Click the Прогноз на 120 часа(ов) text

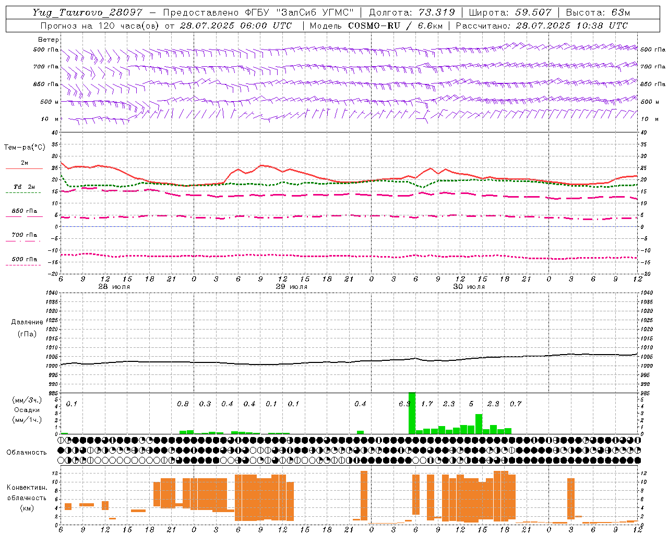coord(100,26)
